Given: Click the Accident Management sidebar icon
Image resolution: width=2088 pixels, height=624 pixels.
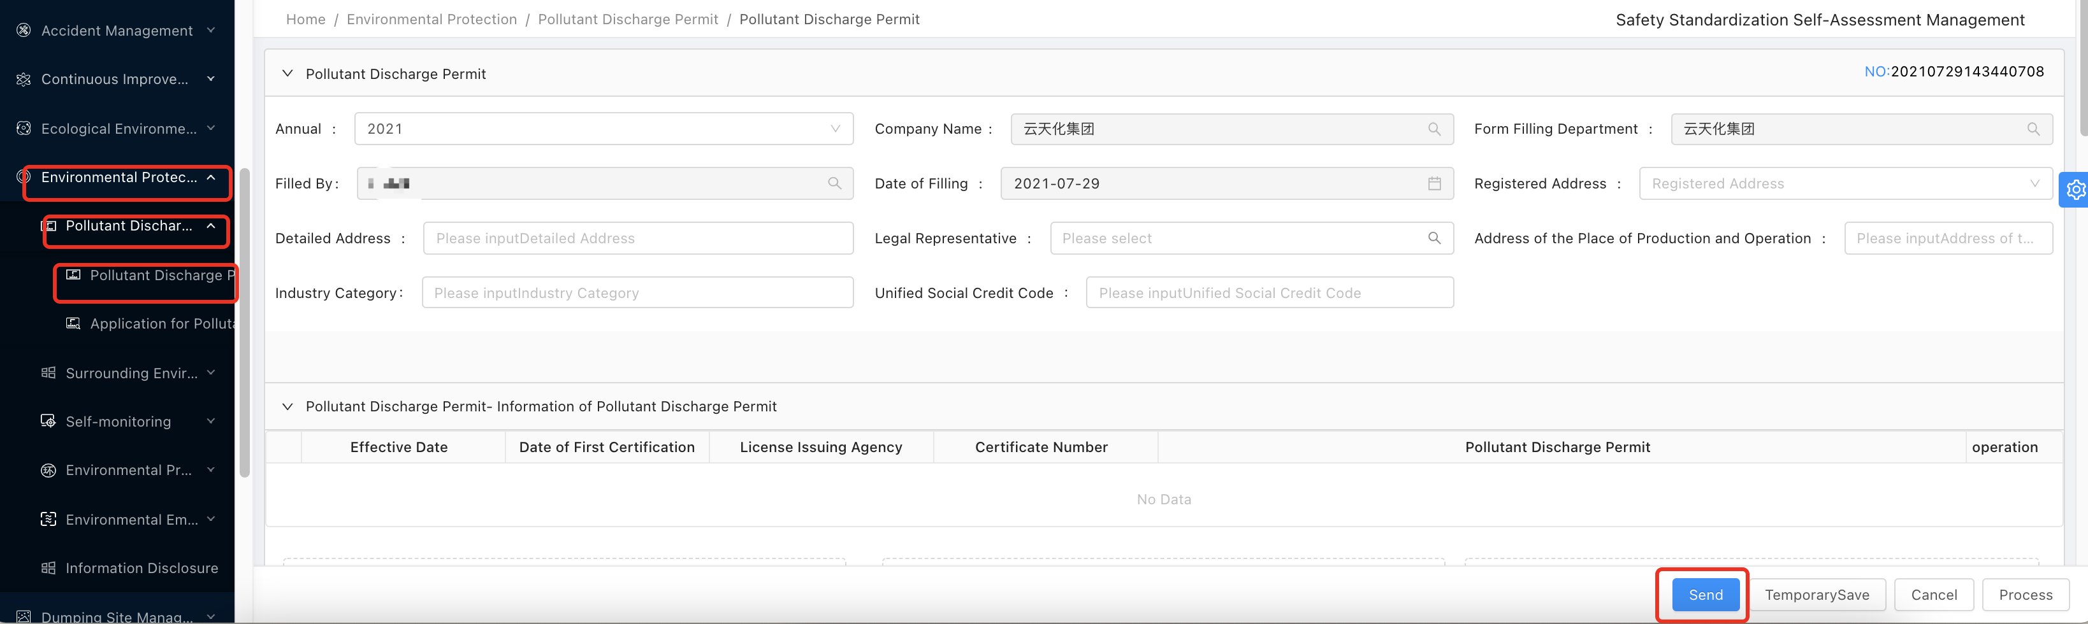Looking at the screenshot, I should [24, 30].
